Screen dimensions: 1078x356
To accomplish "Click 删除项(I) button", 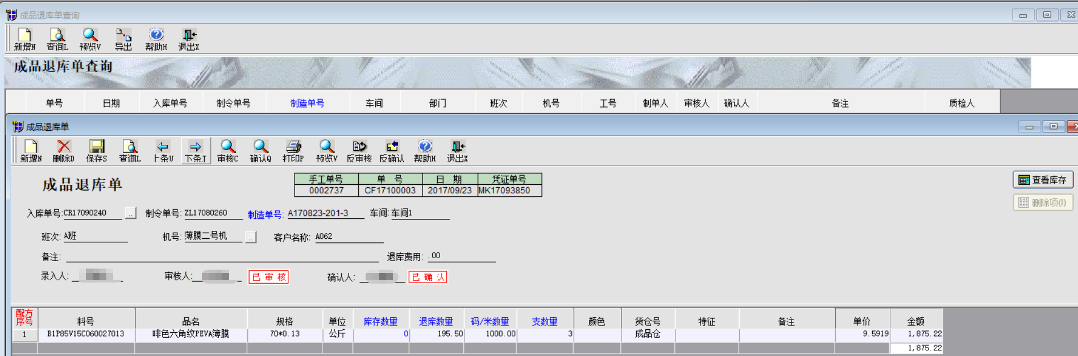I will pos(1043,202).
